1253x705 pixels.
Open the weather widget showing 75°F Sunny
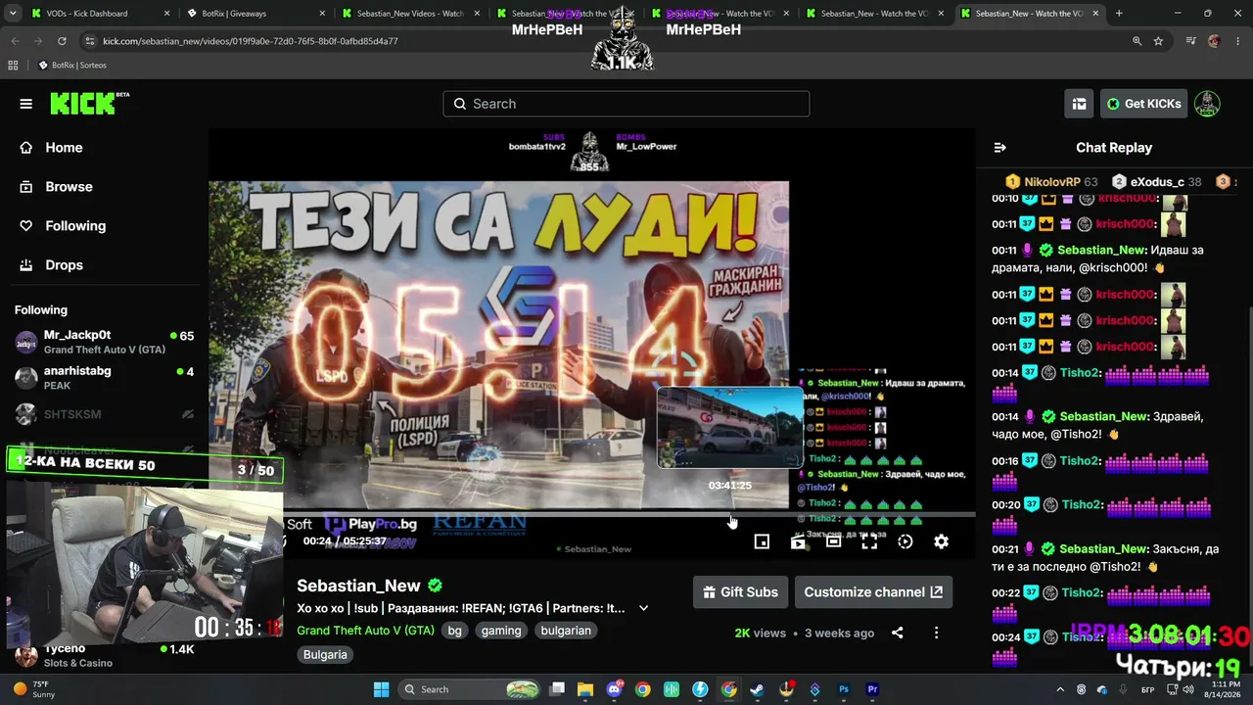[x=34, y=689]
